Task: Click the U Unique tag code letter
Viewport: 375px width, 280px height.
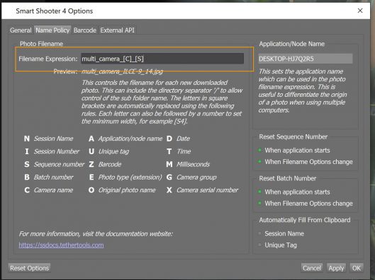Action: 91,151
